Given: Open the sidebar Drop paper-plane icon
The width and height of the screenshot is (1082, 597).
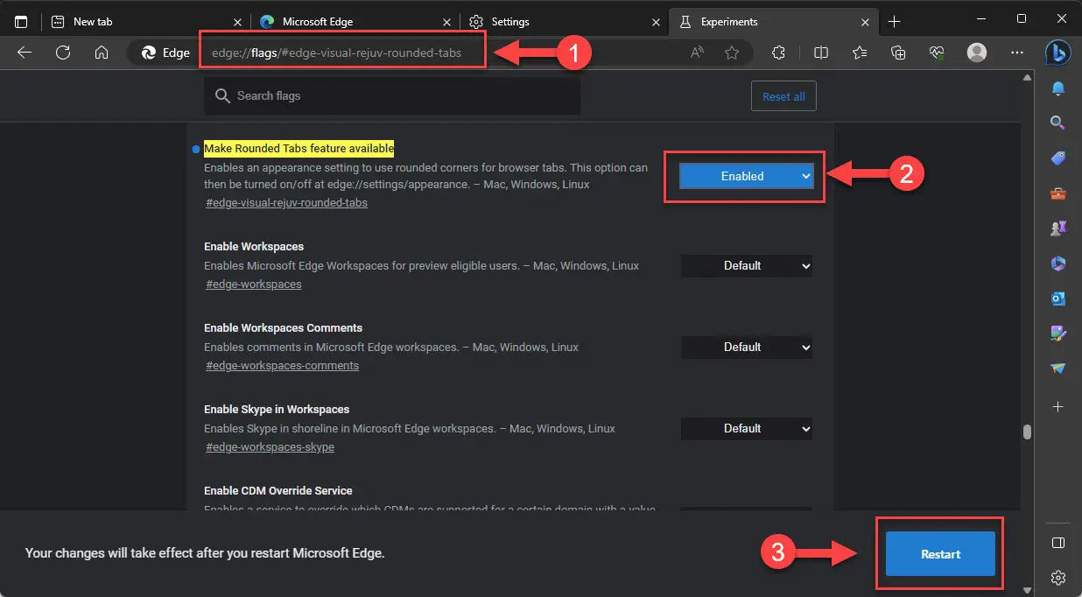Looking at the screenshot, I should point(1058,369).
